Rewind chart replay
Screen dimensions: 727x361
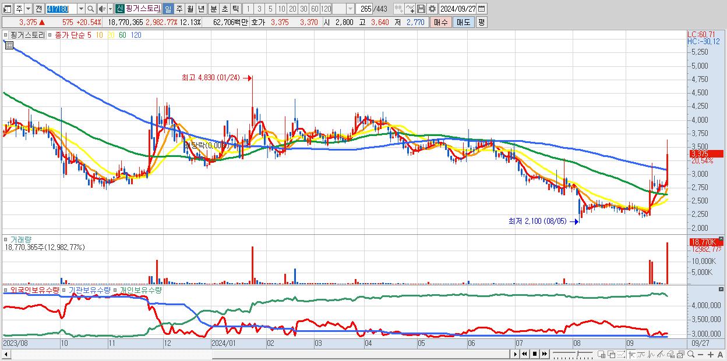click(524, 354)
